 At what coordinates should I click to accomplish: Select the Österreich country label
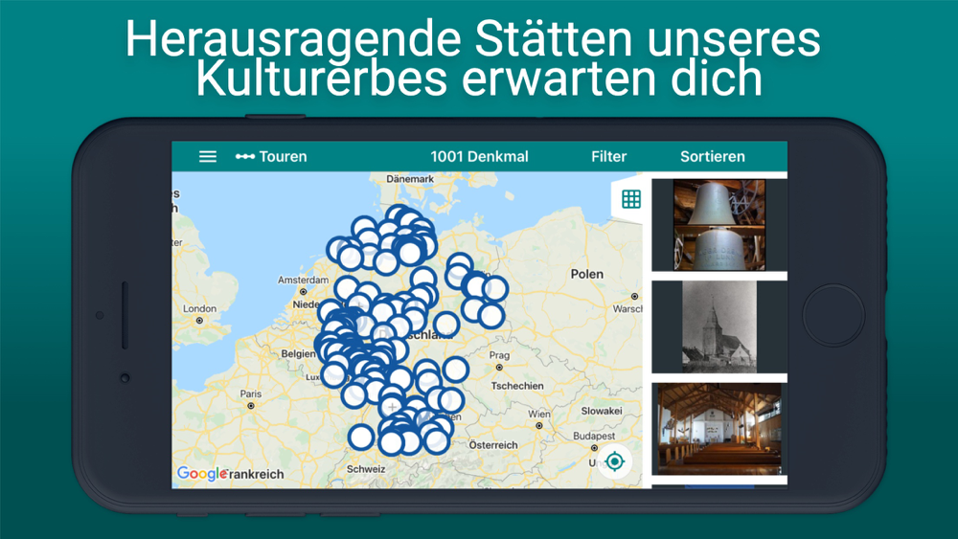point(493,445)
